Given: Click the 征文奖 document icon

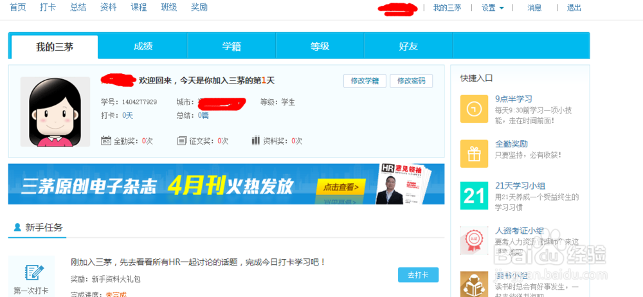Looking at the screenshot, I should coord(182,141).
